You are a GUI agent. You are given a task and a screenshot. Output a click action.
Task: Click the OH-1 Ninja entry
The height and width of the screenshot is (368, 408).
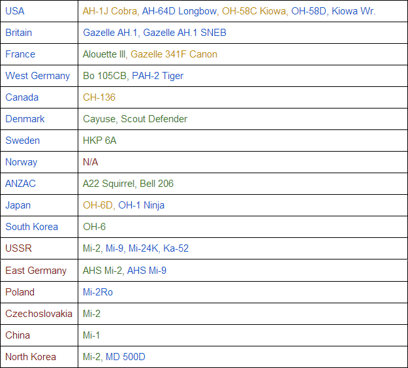pyautogui.click(x=141, y=205)
